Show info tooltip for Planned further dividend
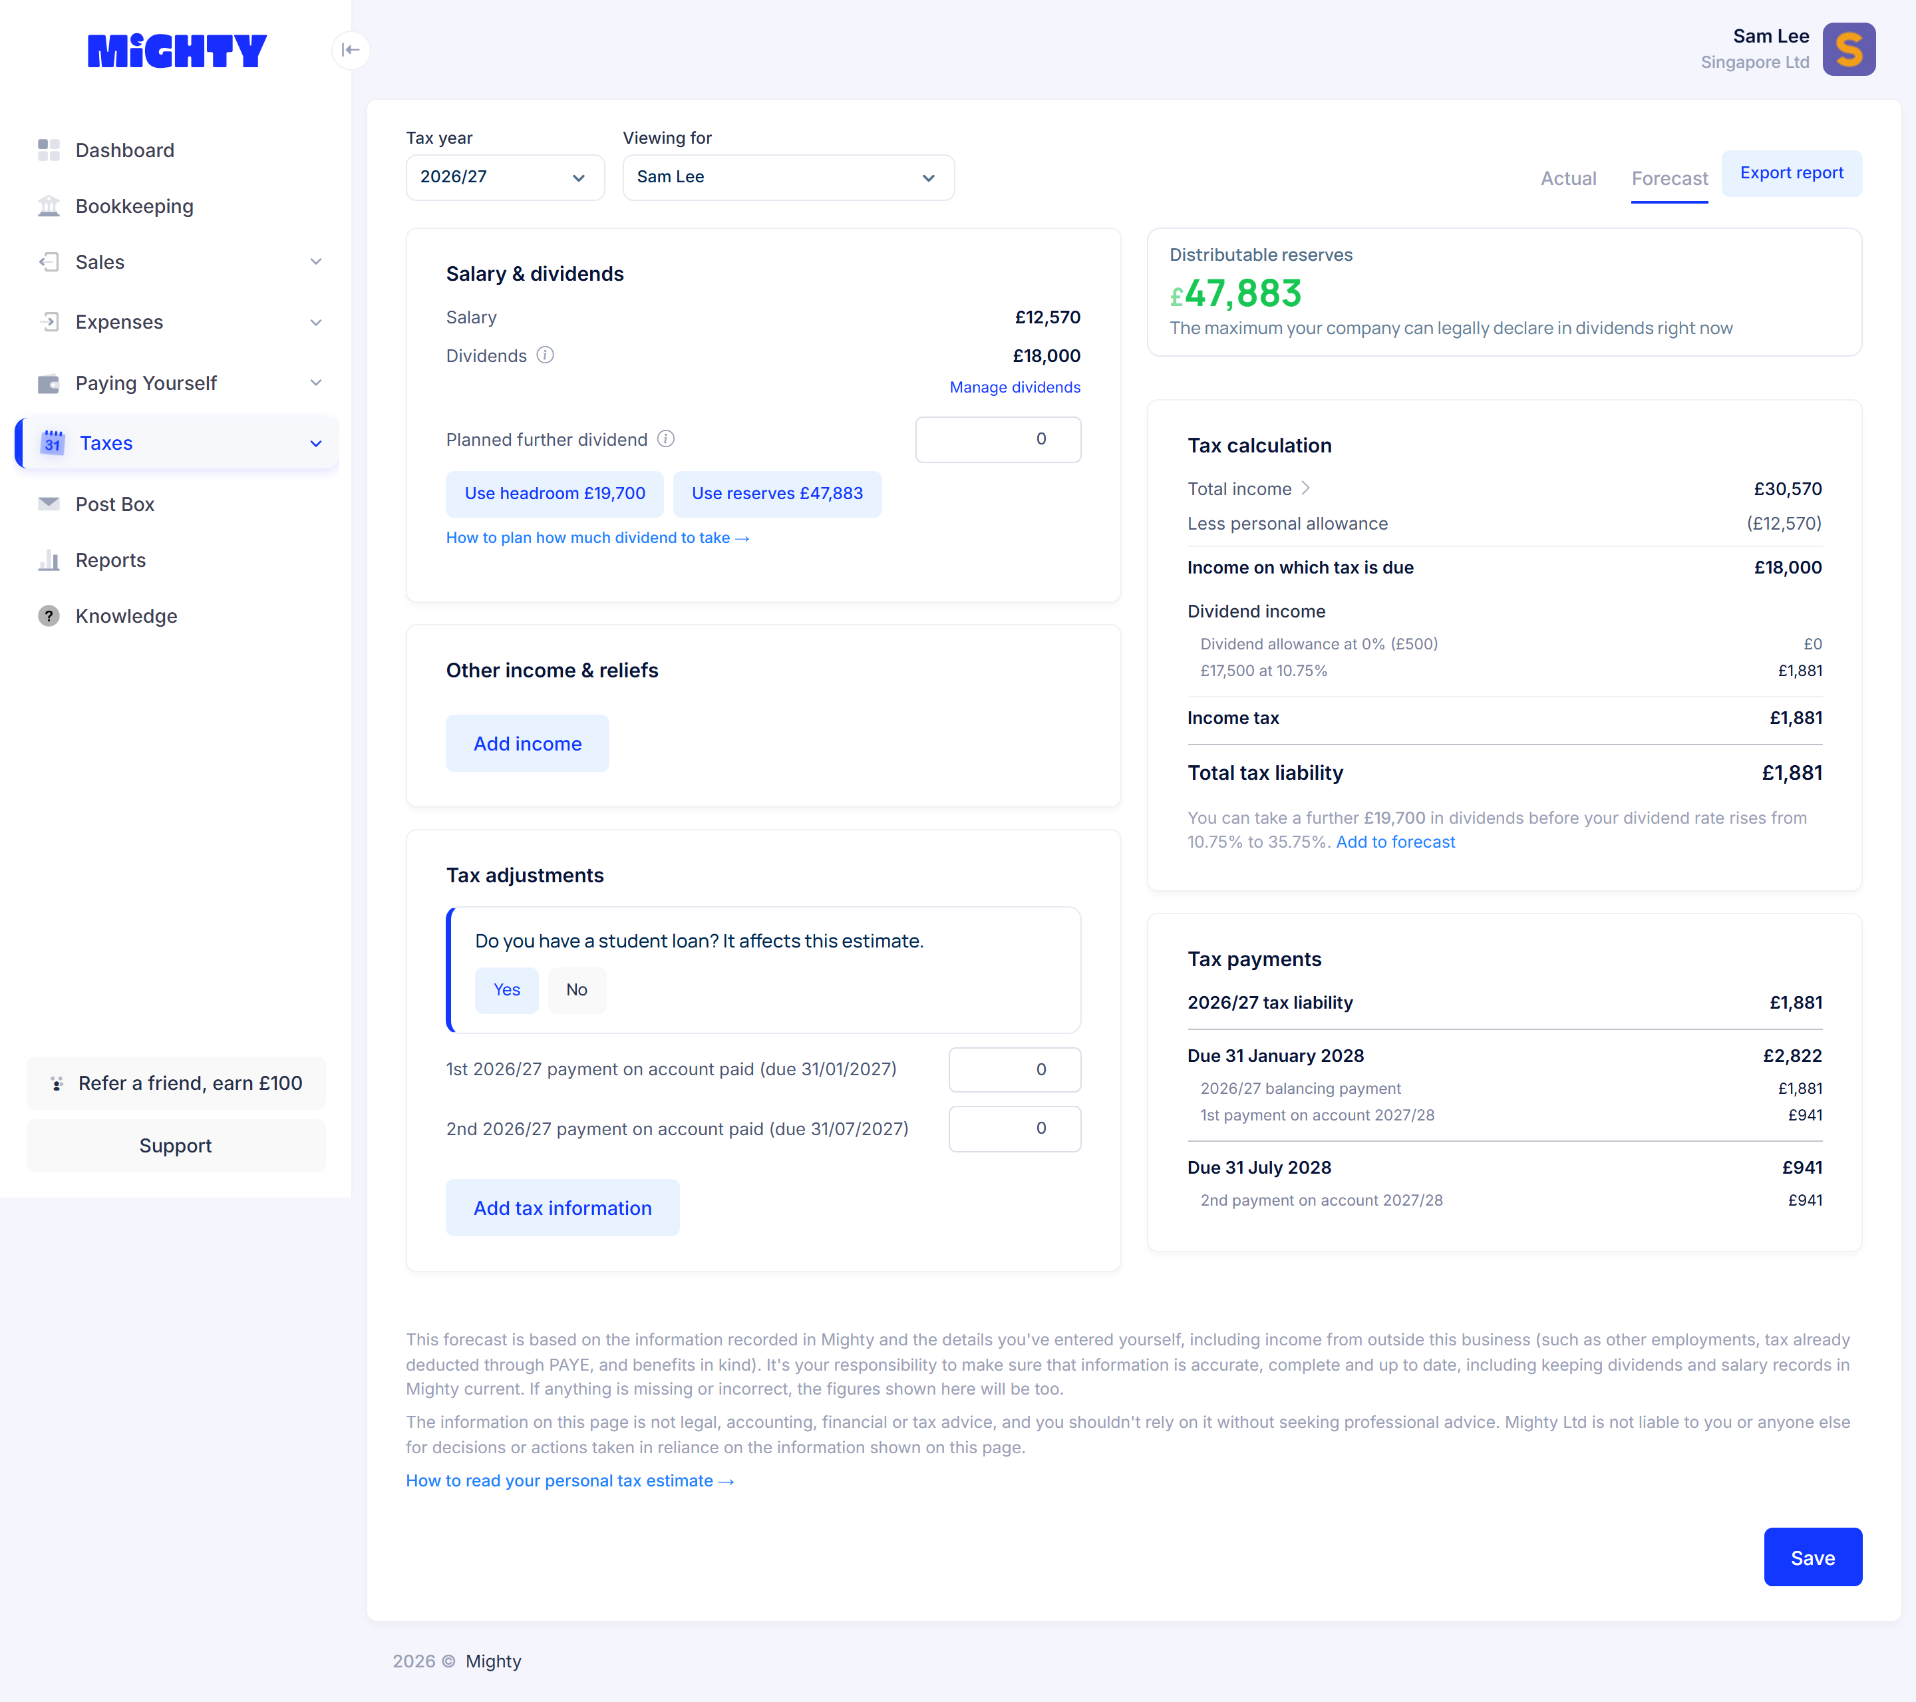Screen dimensions: 1916x1702 (x=665, y=439)
